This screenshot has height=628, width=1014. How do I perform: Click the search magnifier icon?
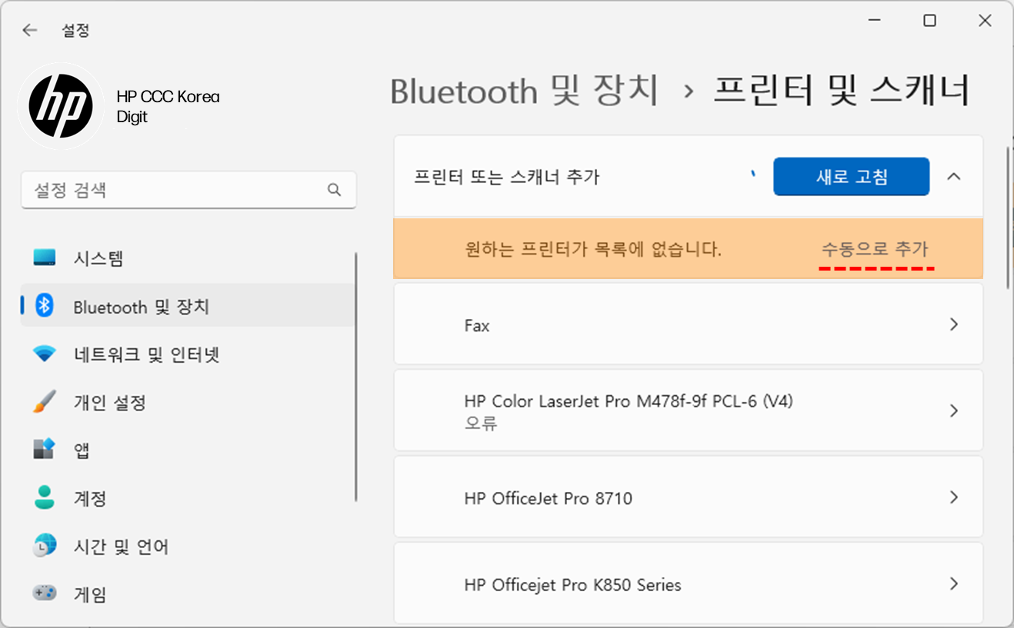[334, 190]
